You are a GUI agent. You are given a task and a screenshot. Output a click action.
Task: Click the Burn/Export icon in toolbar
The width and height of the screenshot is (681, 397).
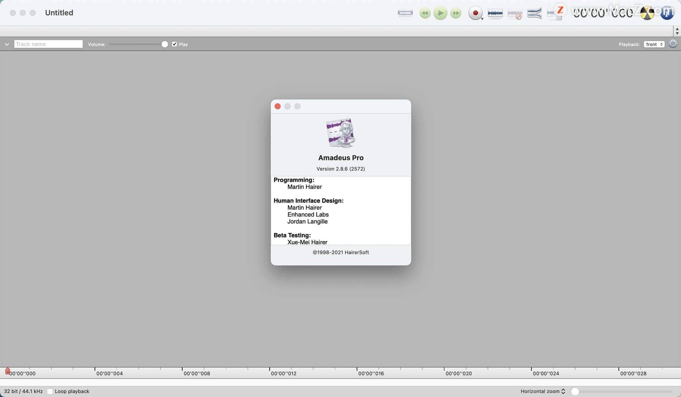647,13
